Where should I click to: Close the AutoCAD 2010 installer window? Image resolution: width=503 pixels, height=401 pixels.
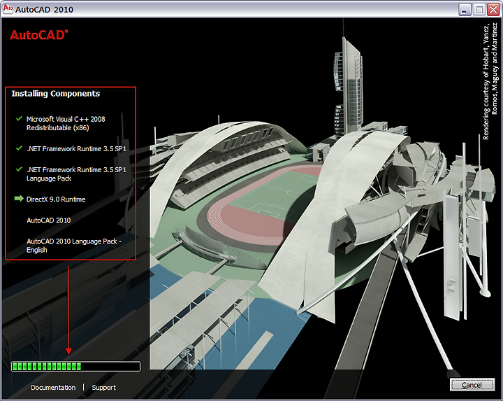click(493, 10)
